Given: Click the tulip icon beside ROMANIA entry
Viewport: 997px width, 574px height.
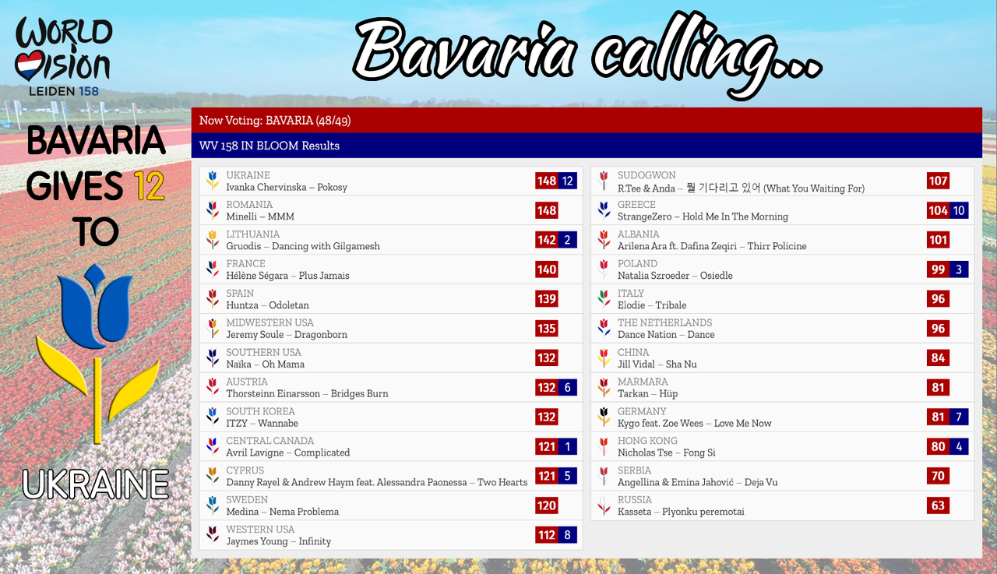Looking at the screenshot, I should pos(212,210).
